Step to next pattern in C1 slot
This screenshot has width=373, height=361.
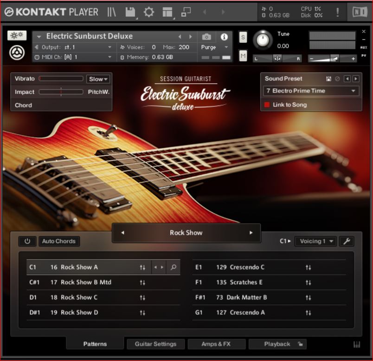pyautogui.click(x=162, y=267)
